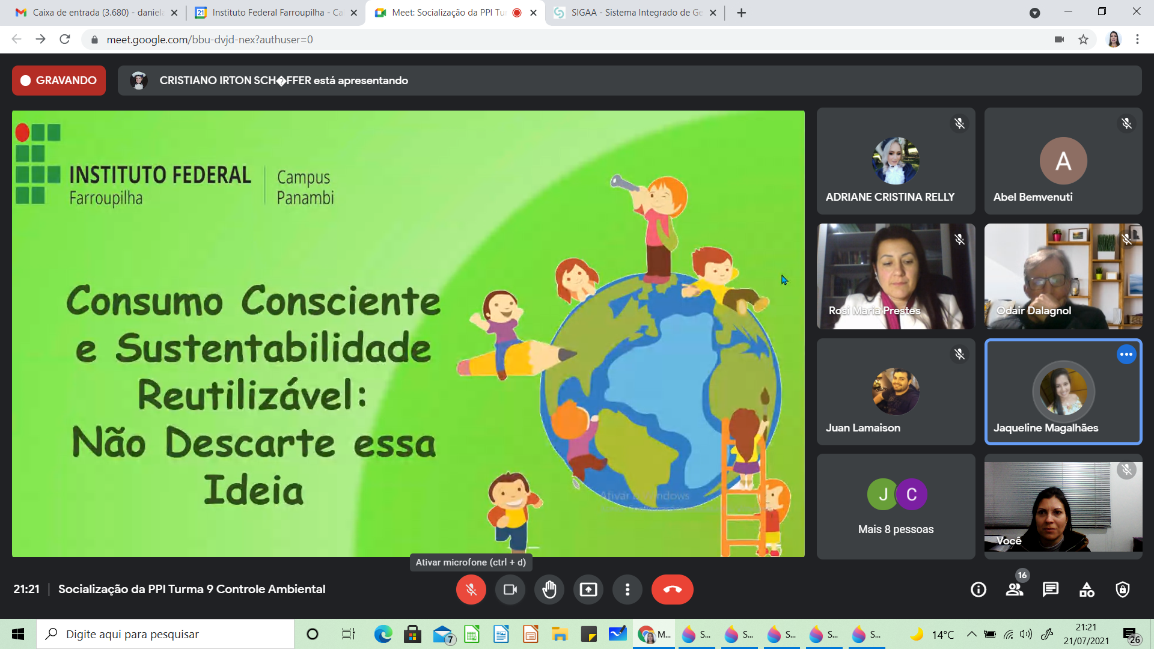Leave call with red hang-up button
Image resolution: width=1154 pixels, height=649 pixels.
pyautogui.click(x=672, y=590)
